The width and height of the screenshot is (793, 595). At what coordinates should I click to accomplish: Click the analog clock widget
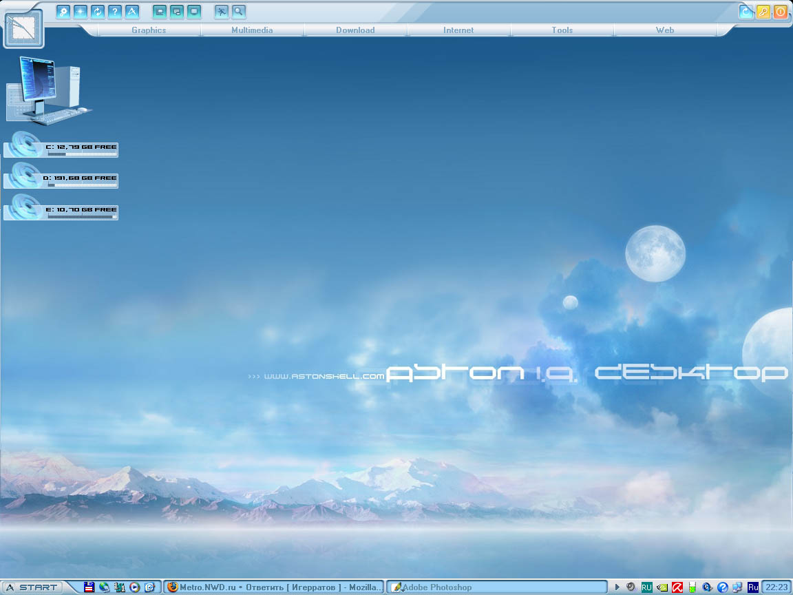pyautogui.click(x=23, y=29)
